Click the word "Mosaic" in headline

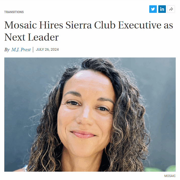pyautogui.click(x=21, y=25)
